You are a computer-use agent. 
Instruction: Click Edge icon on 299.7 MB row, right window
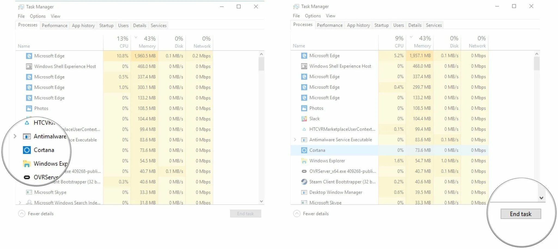click(x=304, y=87)
